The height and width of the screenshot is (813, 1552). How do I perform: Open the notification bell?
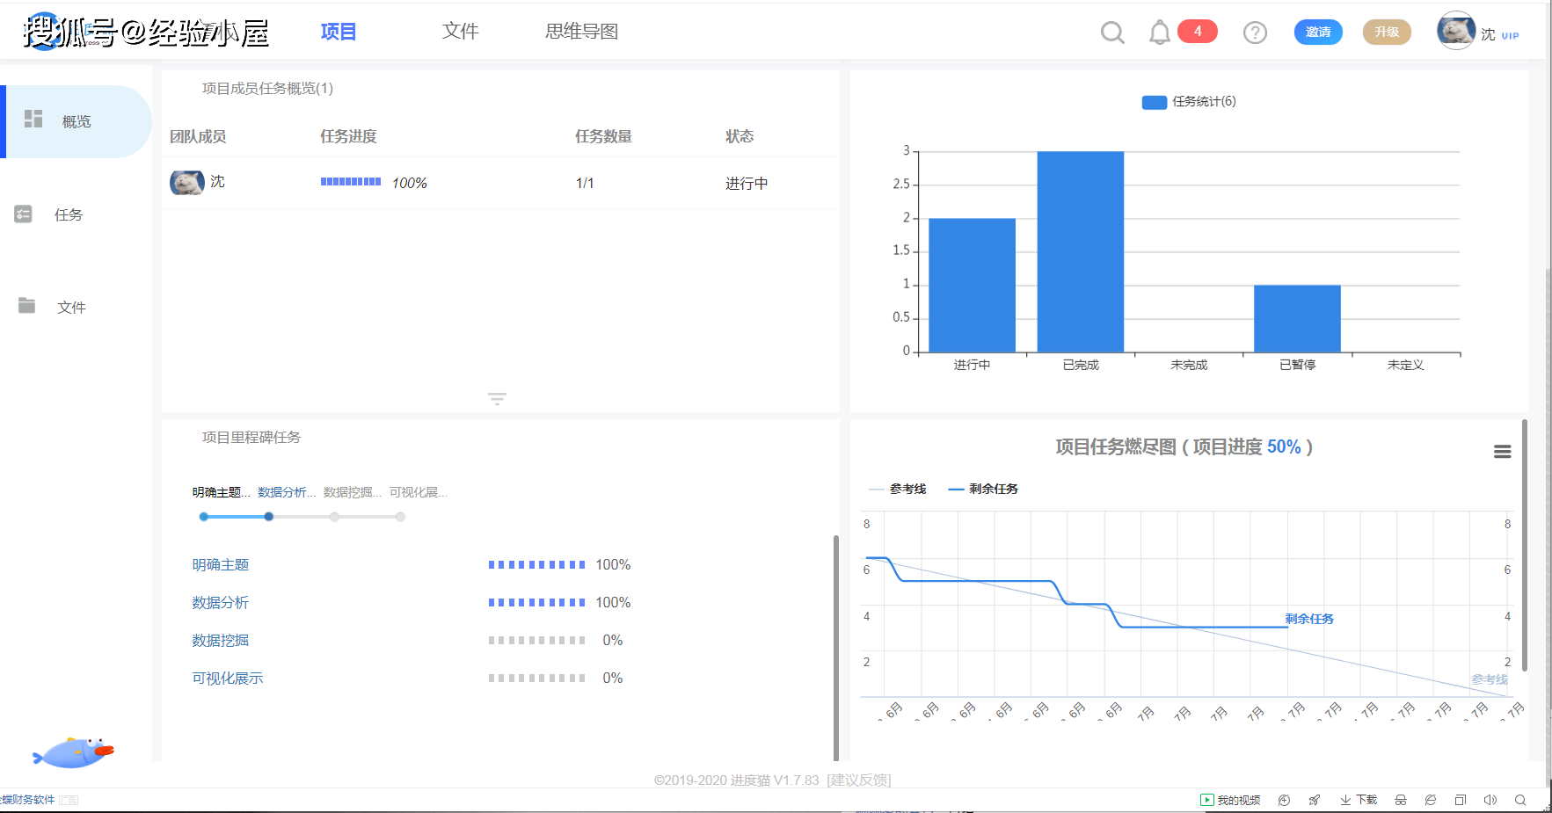coord(1160,33)
